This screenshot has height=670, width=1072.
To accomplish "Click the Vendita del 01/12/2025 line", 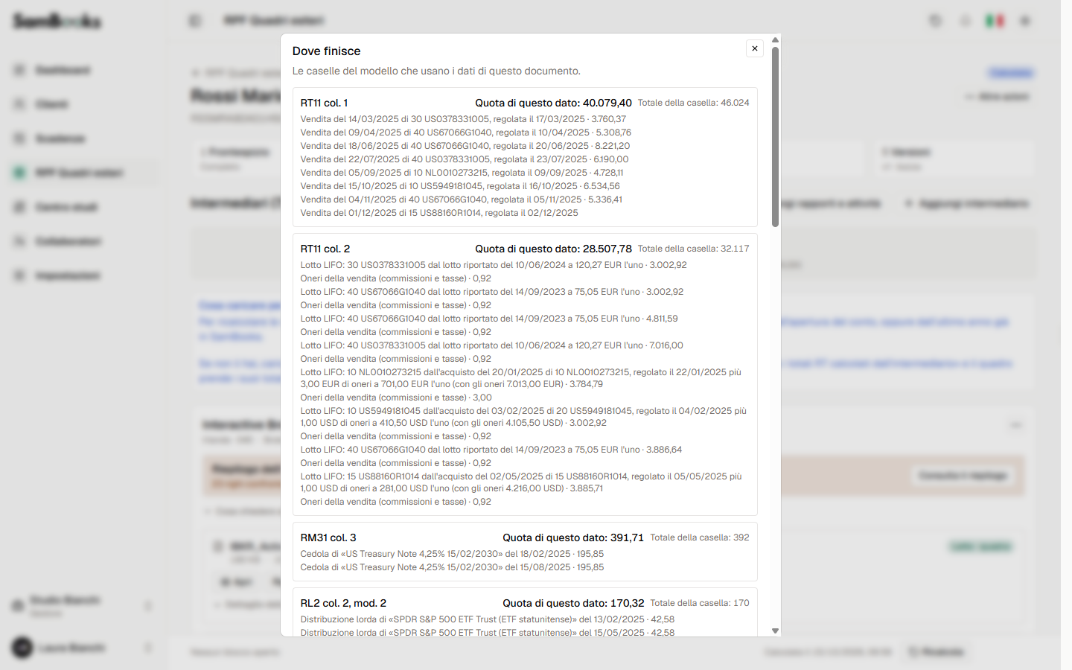I will point(439,213).
